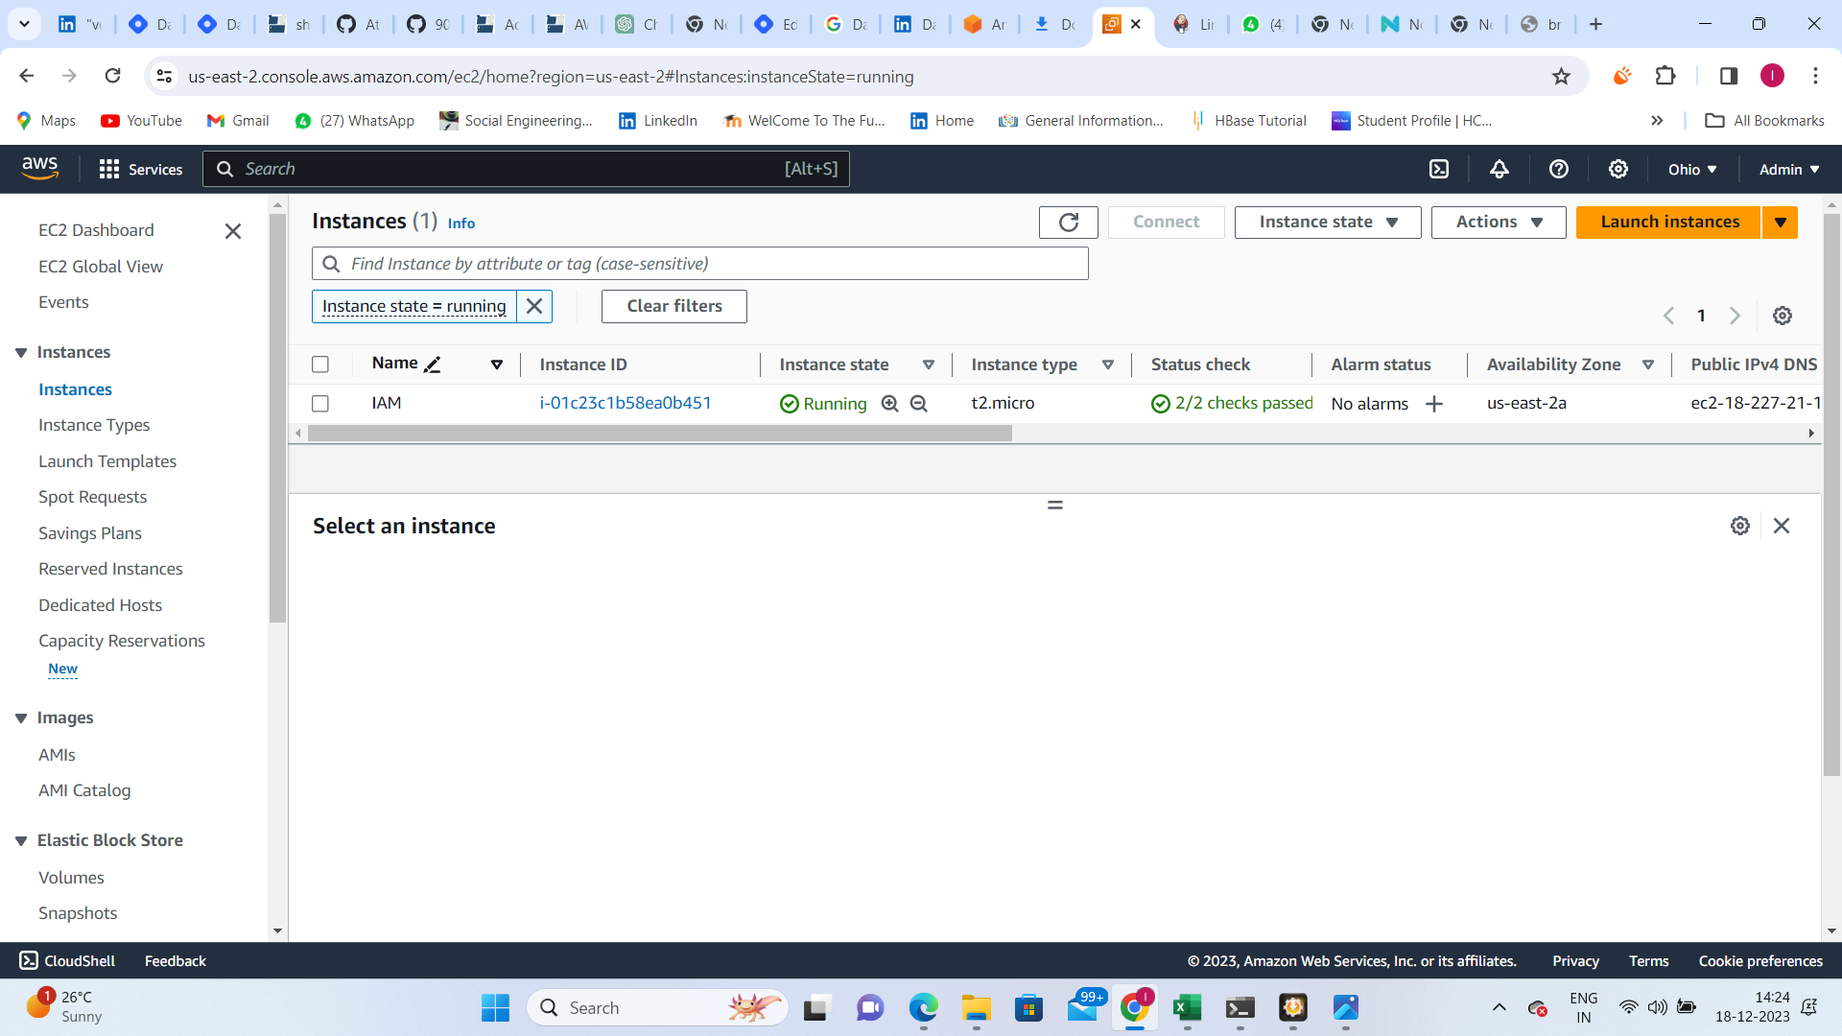Open the Services menu
The image size is (1842, 1036).
pyautogui.click(x=140, y=169)
